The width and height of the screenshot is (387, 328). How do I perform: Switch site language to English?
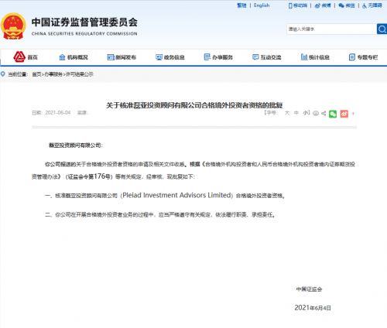pyautogui.click(x=262, y=5)
